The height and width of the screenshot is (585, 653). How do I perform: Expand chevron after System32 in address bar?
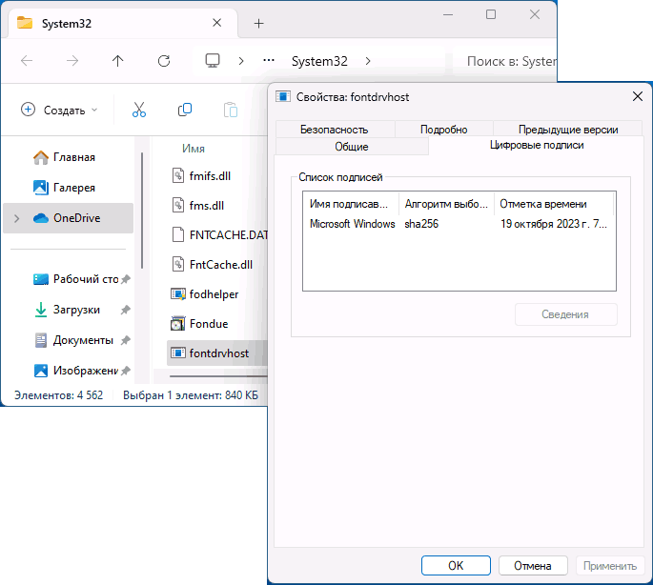[368, 61]
